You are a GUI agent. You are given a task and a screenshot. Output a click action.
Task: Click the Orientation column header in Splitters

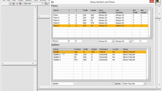tap(104, 49)
